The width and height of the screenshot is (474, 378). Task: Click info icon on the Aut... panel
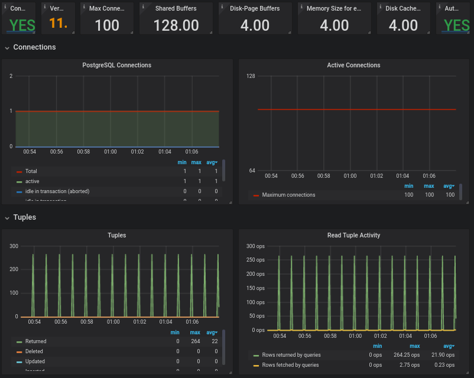[439, 5]
